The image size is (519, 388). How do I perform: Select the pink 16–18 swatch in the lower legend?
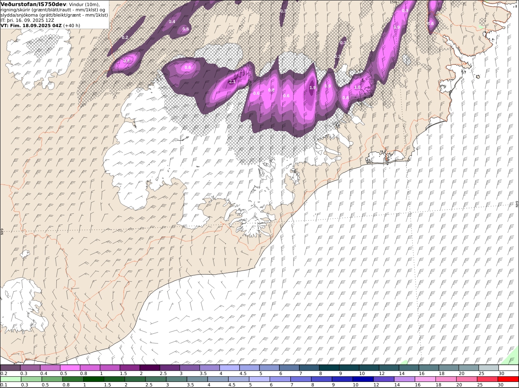426,379
